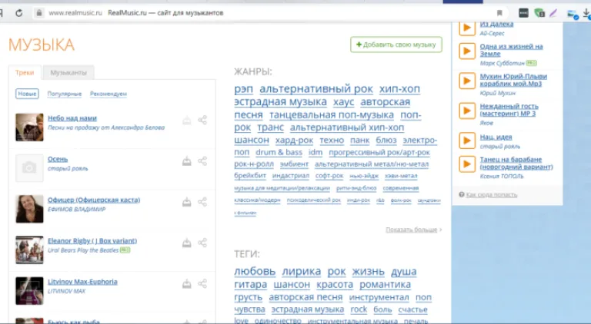Open the downloads icon in browser toolbar

tap(586, 14)
